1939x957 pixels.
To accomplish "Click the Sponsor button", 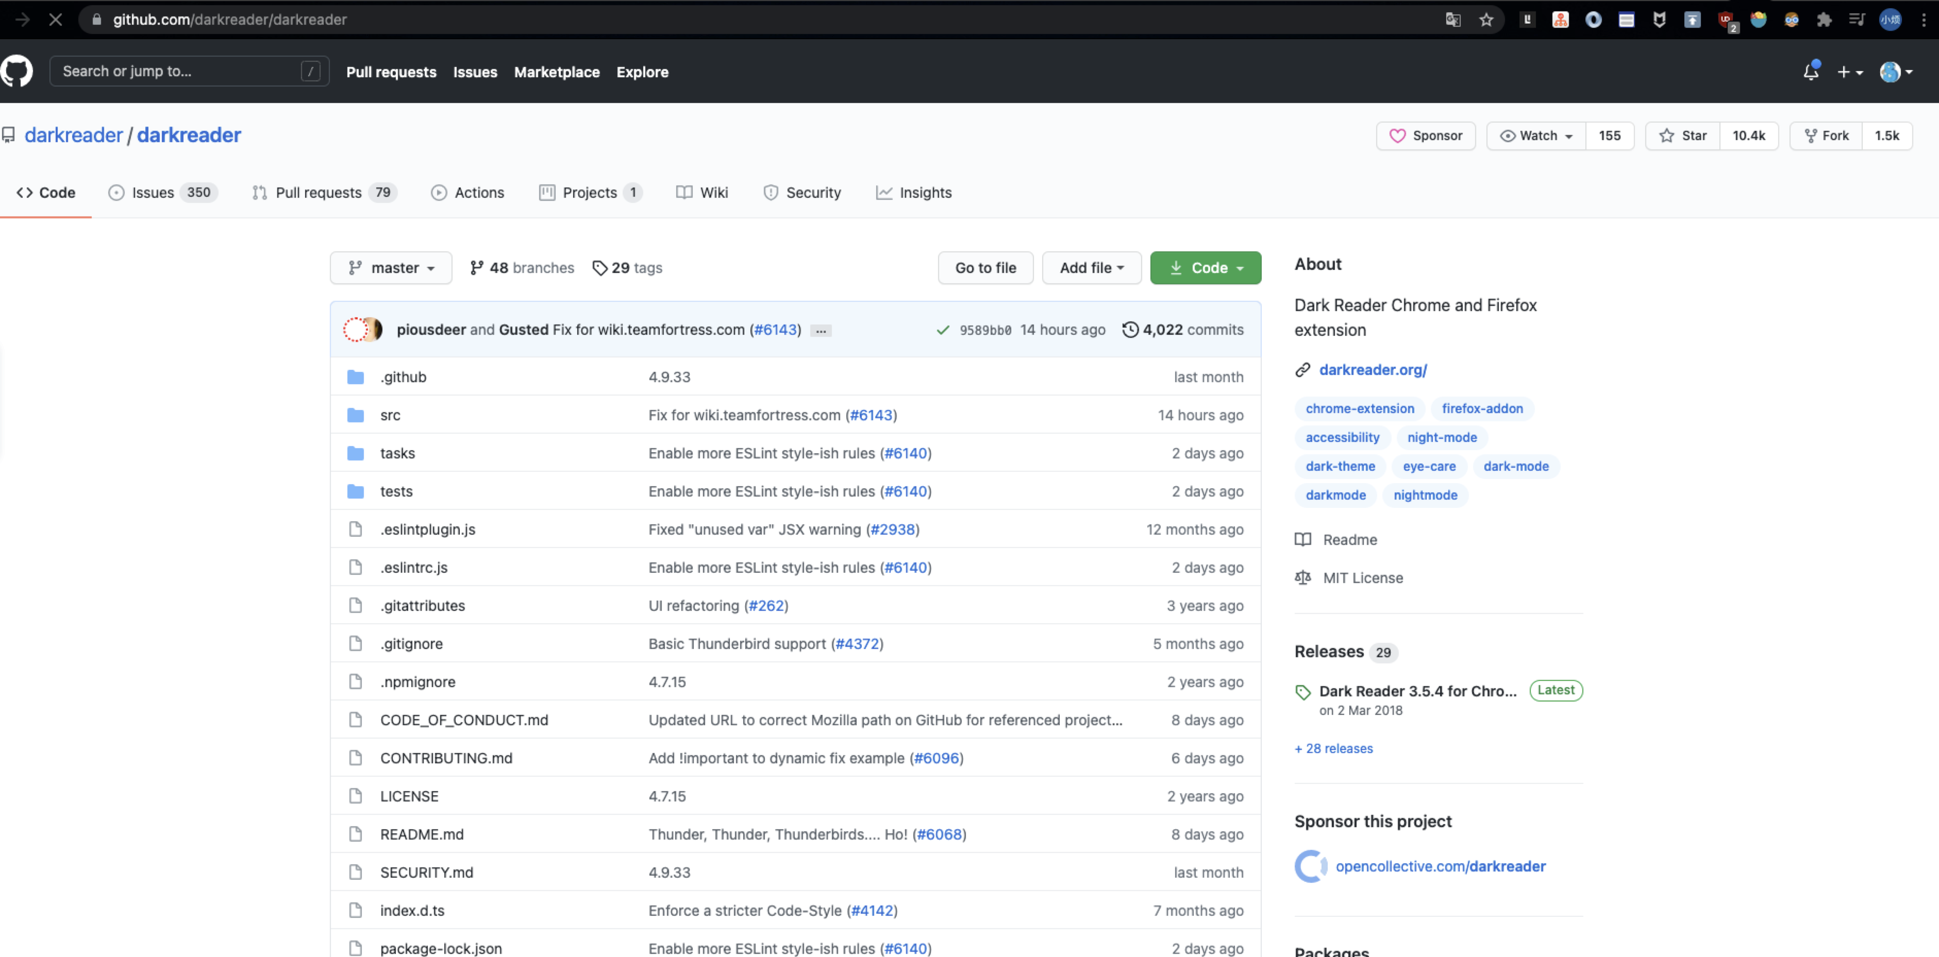I will pos(1426,136).
